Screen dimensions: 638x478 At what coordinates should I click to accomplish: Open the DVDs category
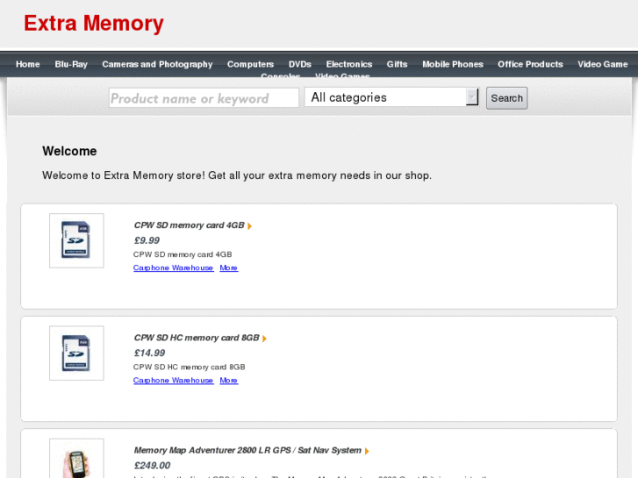pyautogui.click(x=300, y=64)
